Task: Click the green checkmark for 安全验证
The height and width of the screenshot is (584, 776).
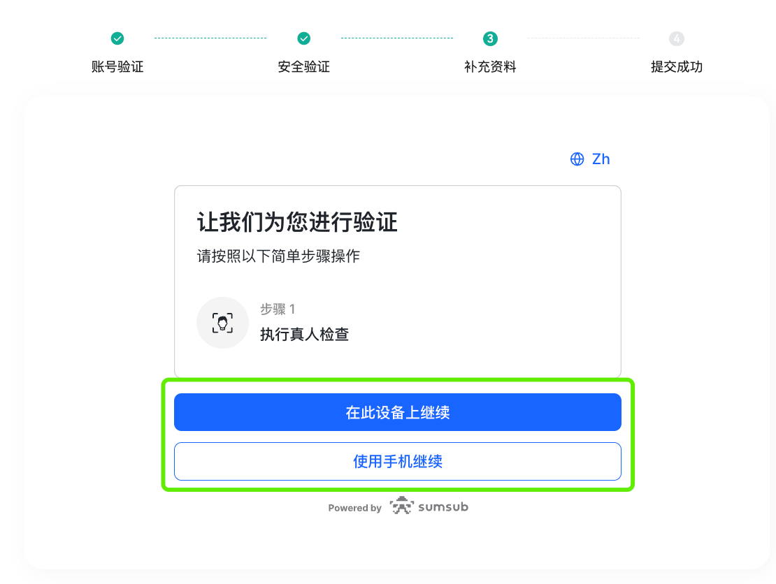Action: [x=303, y=38]
